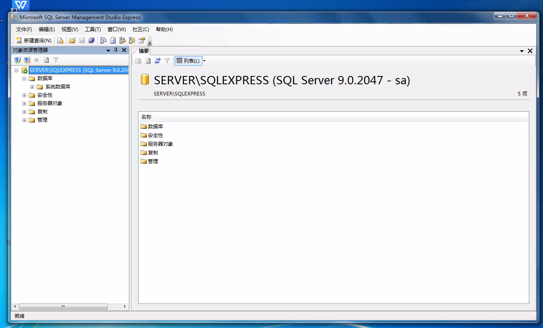Expand the 复制 node in the tree
This screenshot has height=328, width=543.
(24, 112)
